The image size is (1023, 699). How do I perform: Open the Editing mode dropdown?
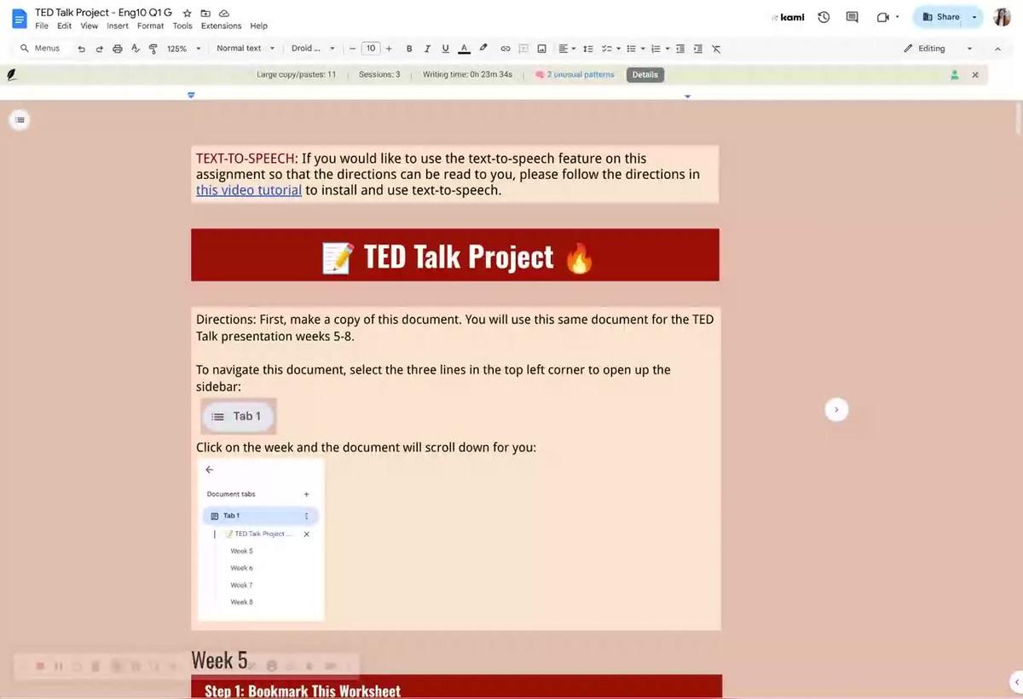938,49
